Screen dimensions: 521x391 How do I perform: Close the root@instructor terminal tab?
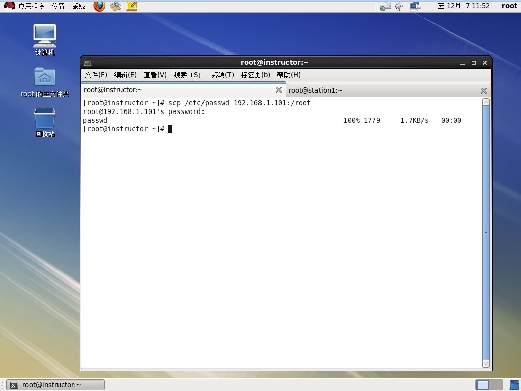pyautogui.click(x=279, y=90)
